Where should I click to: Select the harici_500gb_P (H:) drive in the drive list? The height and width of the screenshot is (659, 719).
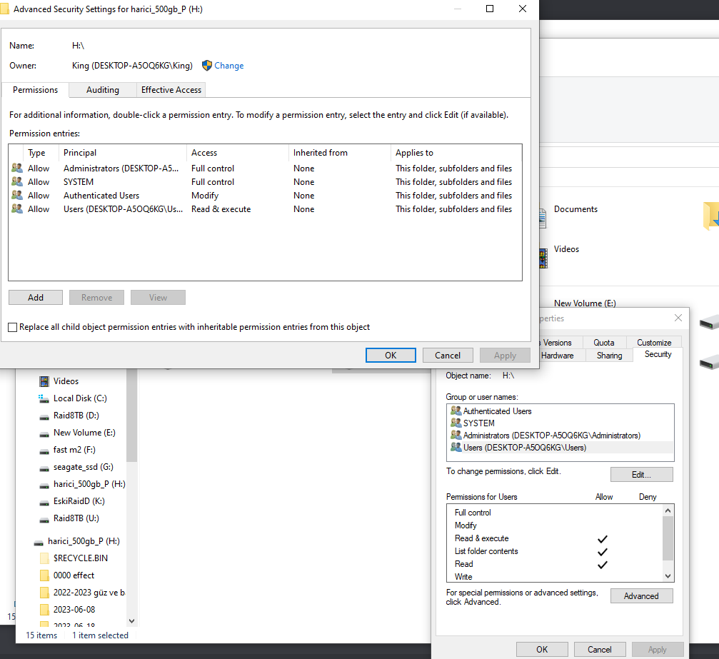(x=89, y=484)
